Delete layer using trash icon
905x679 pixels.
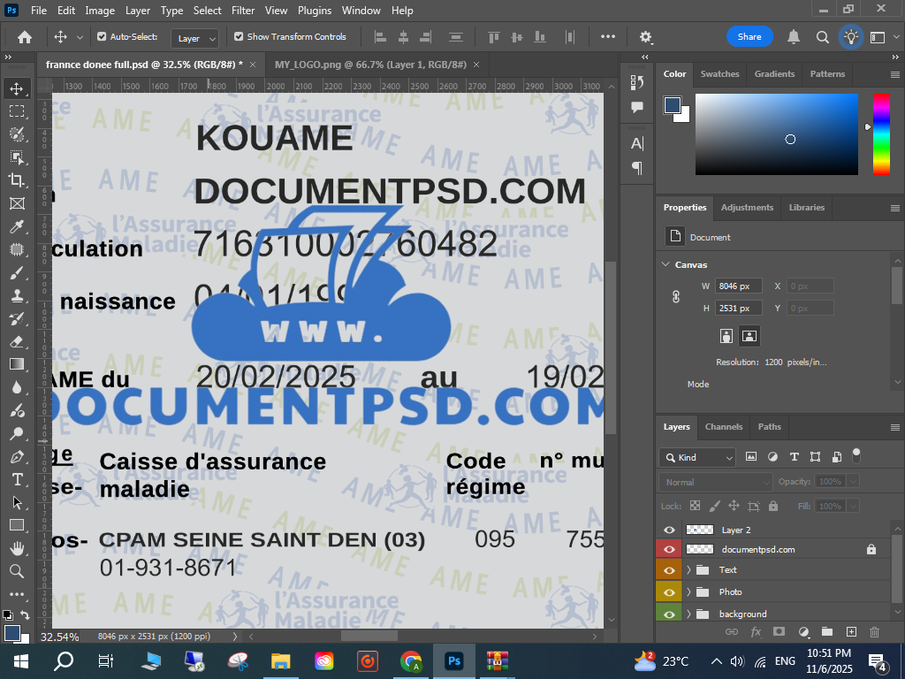[875, 632]
